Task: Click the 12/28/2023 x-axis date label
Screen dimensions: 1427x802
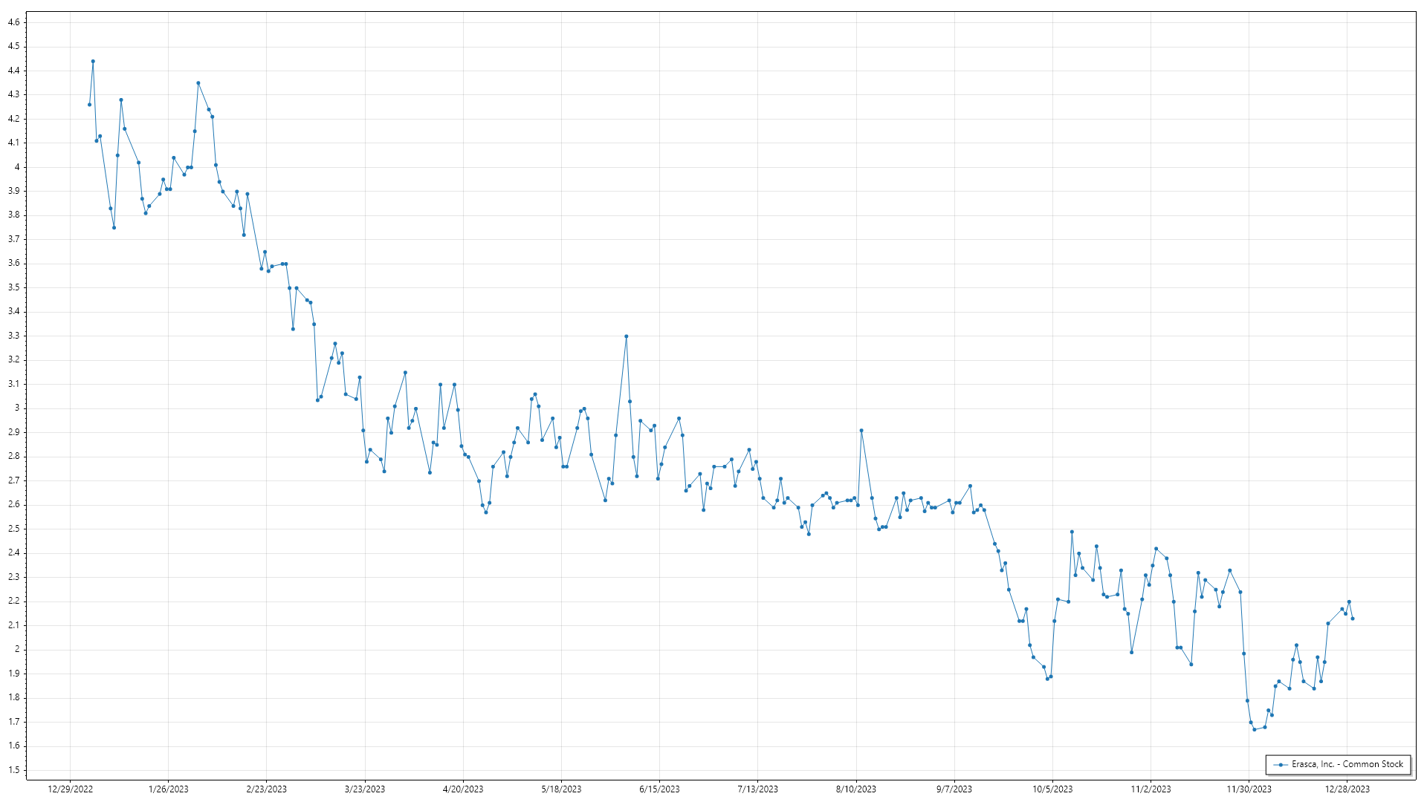Action: 1347,789
